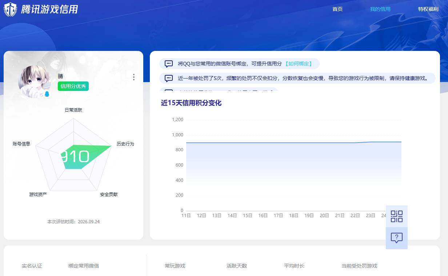The height and width of the screenshot is (276, 448).
Task: Click the 910 credit score on radar
Action: 75,157
